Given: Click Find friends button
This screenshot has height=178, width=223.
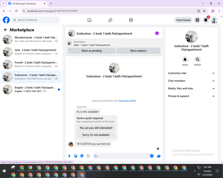Looking at the screenshot, I should click(x=183, y=20).
